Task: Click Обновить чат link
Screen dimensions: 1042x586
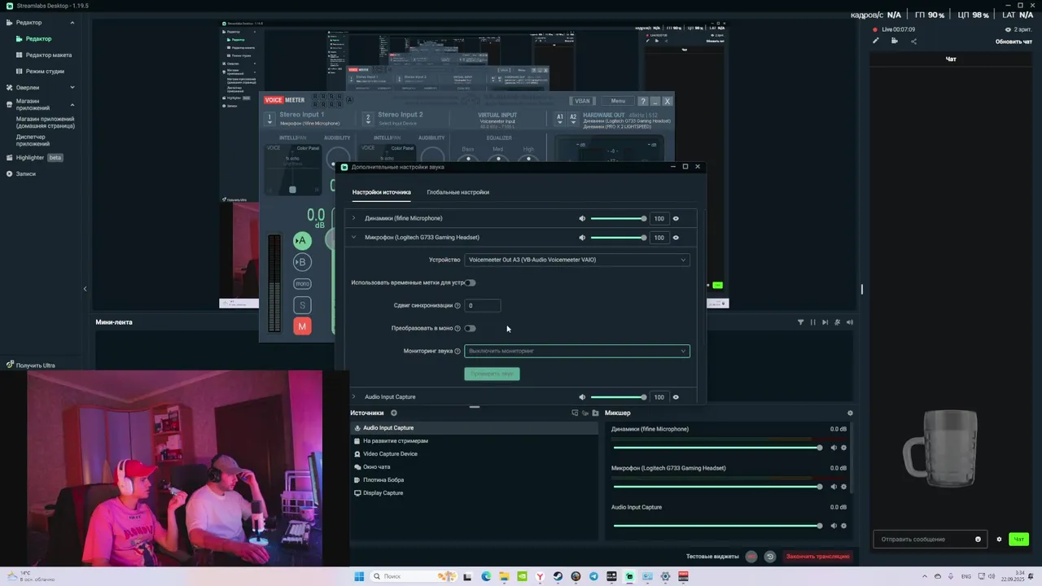Action: 1014,42
